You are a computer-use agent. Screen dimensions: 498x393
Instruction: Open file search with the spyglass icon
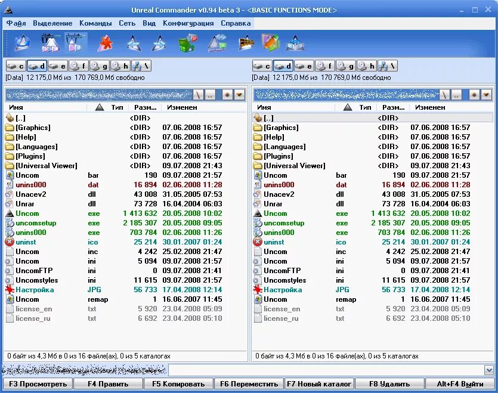click(246, 43)
